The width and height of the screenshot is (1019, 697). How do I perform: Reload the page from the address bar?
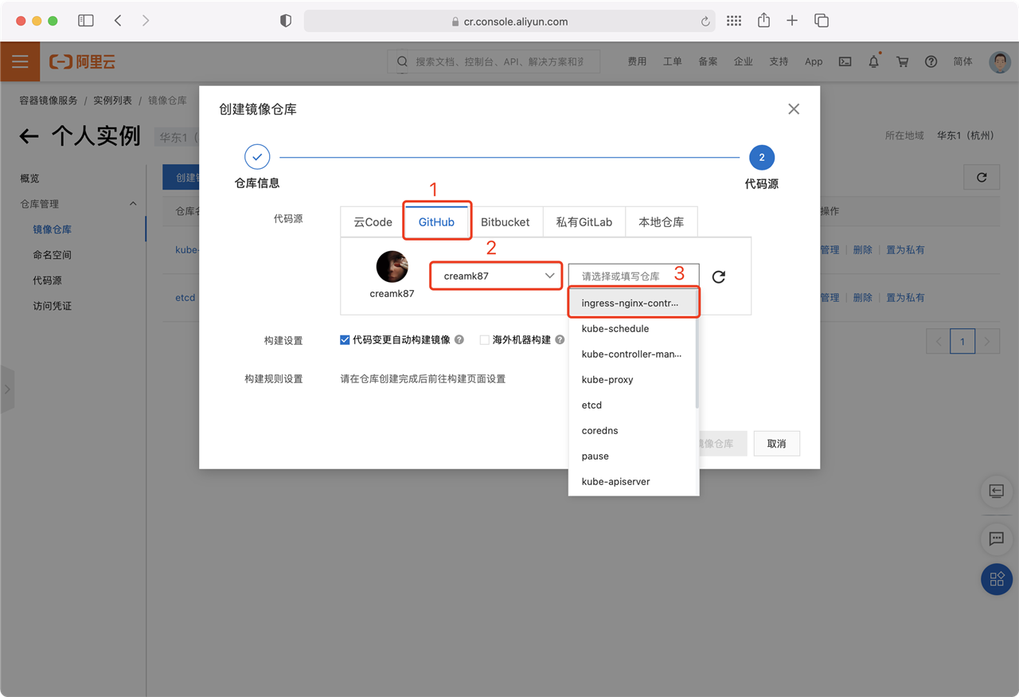point(705,22)
